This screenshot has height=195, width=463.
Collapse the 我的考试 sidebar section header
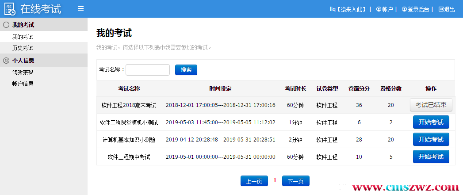23,25
